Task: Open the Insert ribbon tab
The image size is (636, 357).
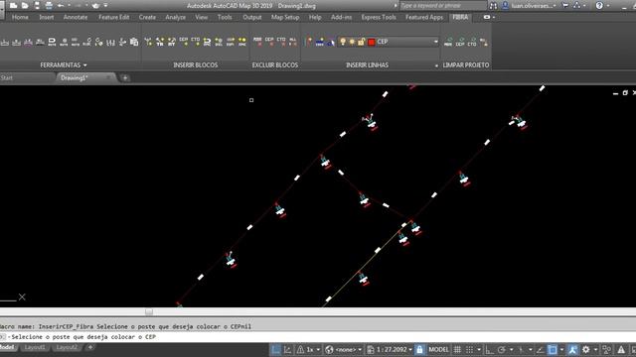Action: coord(47,17)
